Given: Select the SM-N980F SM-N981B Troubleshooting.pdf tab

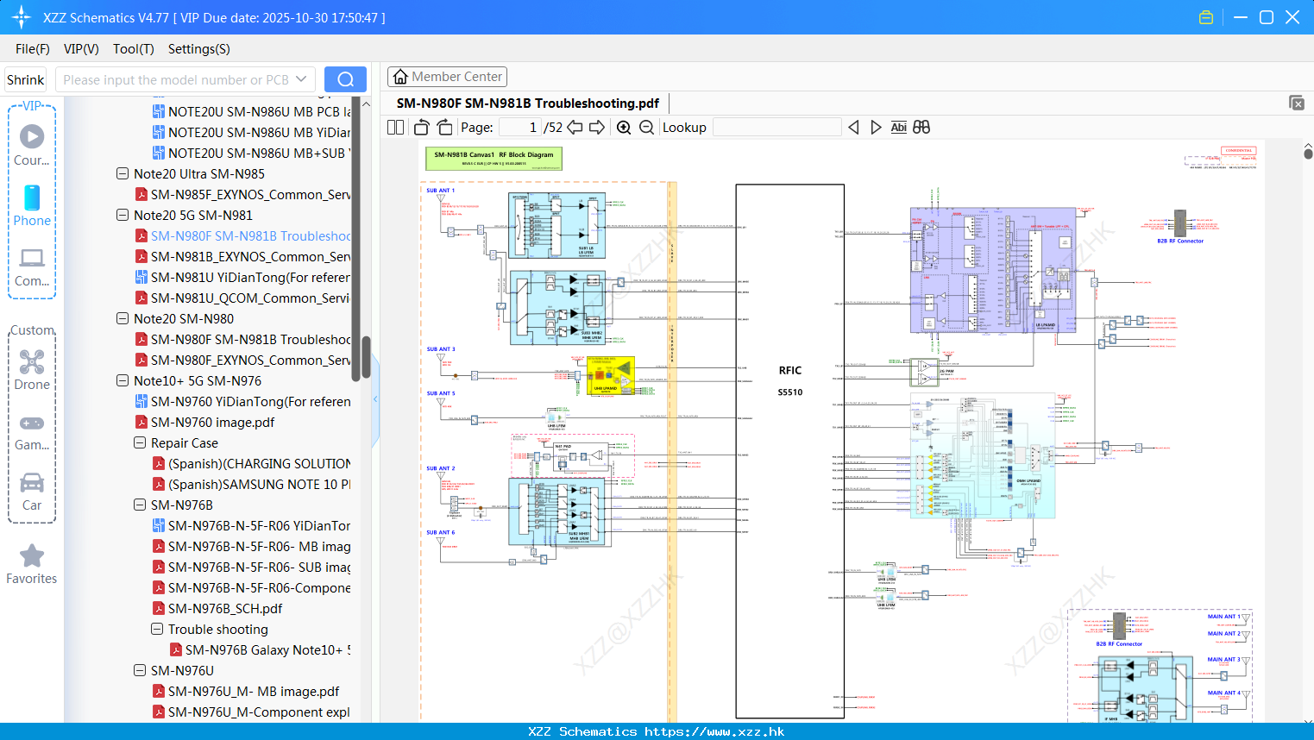Looking at the screenshot, I should pyautogui.click(x=528, y=103).
